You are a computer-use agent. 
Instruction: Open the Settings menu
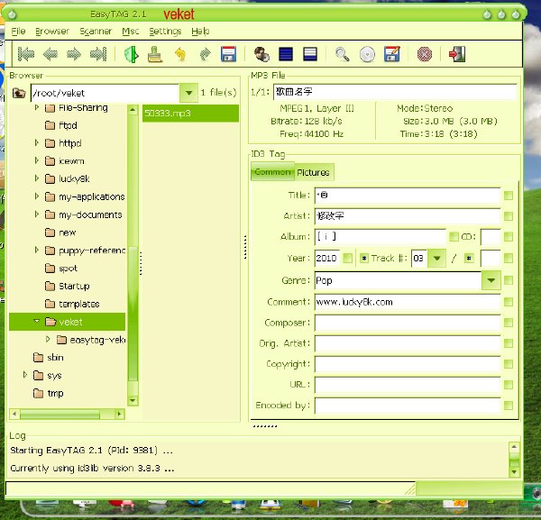click(x=165, y=32)
